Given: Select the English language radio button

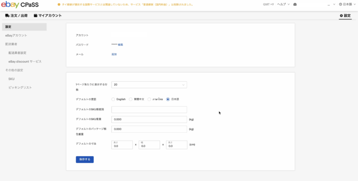Looking at the screenshot, I should point(113,99).
